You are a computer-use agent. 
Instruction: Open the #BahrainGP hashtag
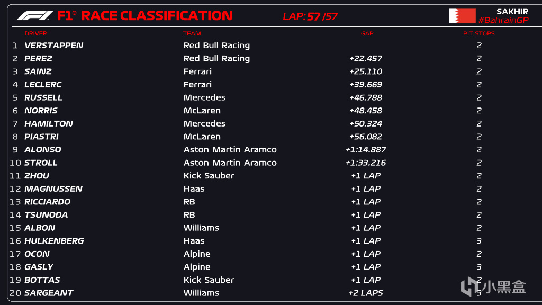[503, 20]
